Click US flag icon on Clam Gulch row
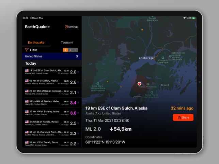The width and height of the screenshot is (219, 164). pos(27,70)
